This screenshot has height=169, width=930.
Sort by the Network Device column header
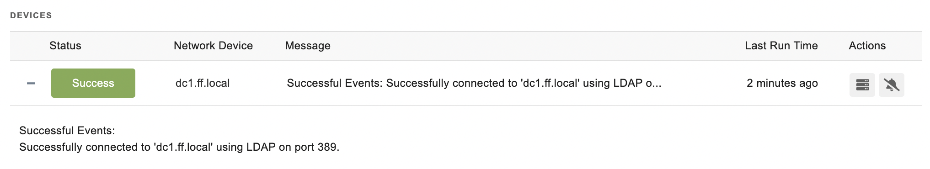pos(213,46)
